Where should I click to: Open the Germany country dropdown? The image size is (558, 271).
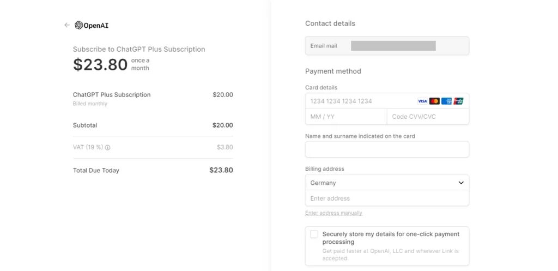pyautogui.click(x=387, y=182)
